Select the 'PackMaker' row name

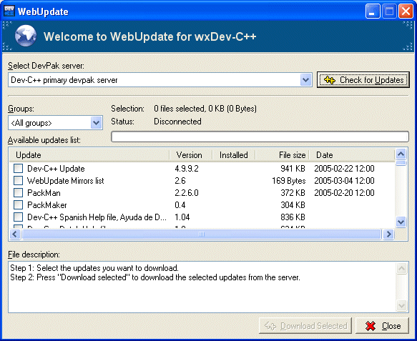coord(47,205)
